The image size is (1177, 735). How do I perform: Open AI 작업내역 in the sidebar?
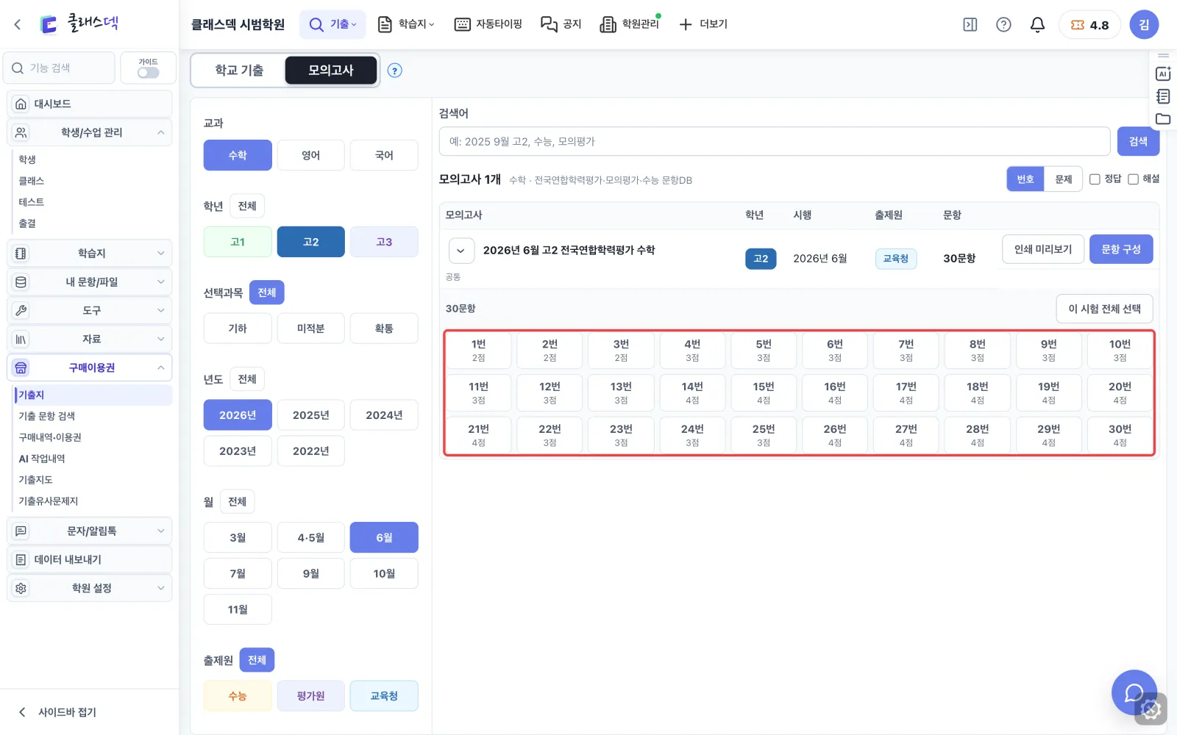42,459
